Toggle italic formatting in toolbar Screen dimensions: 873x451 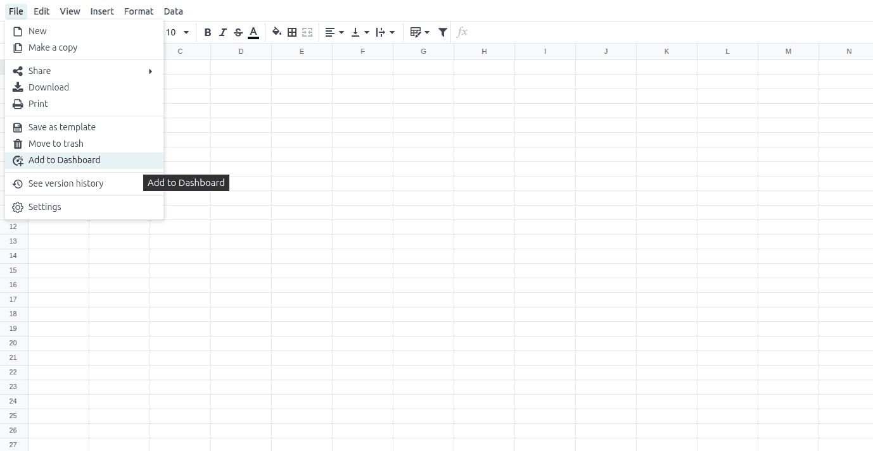coord(222,32)
